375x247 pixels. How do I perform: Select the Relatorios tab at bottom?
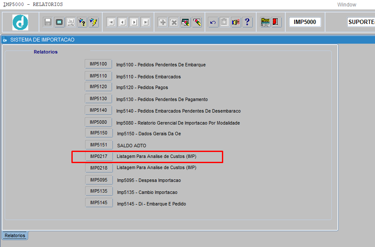[15, 236]
